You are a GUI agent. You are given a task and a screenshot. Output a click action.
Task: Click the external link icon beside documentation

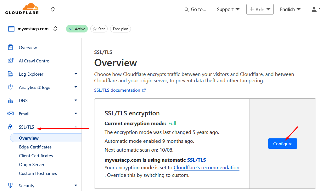pos(144,90)
